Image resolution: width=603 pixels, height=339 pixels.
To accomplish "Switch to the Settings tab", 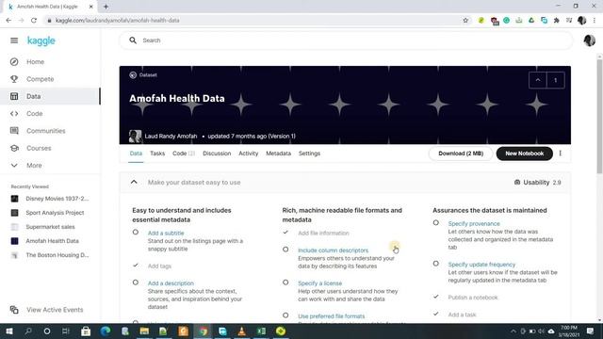I will coord(310,153).
